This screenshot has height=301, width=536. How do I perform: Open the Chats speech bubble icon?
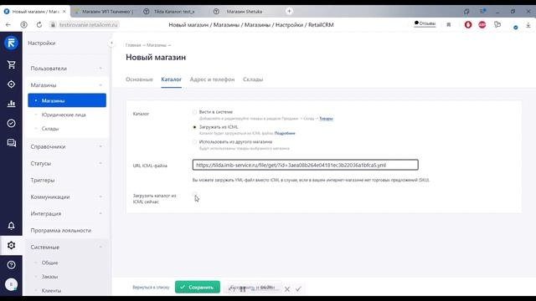tap(11, 143)
